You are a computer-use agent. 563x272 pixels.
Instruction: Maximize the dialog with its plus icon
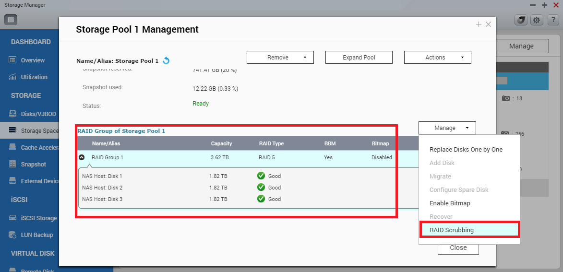[x=479, y=24]
